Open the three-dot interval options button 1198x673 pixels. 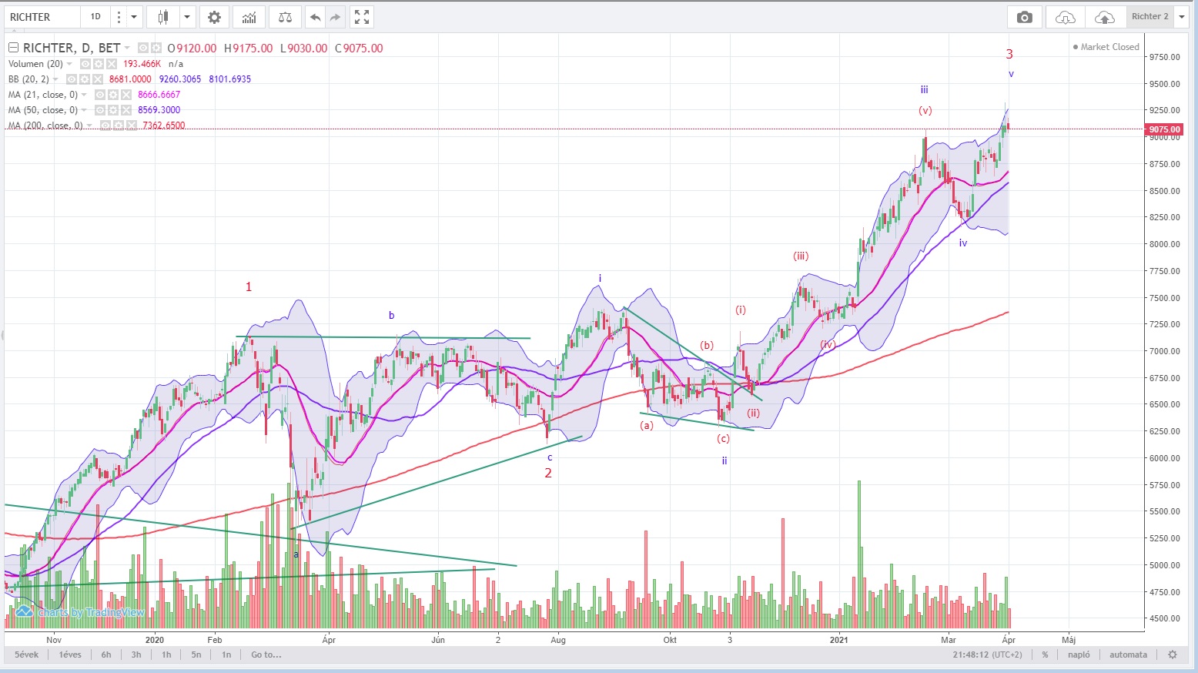click(119, 17)
